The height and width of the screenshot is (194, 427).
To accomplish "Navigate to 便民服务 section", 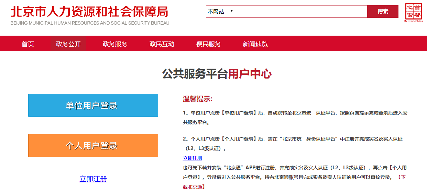I will pos(209,44).
